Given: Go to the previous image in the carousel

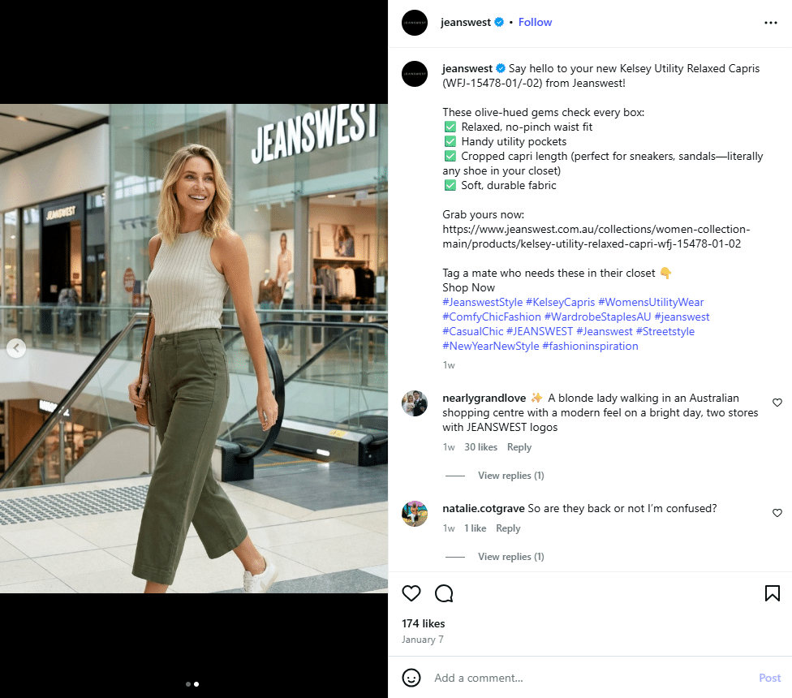Looking at the screenshot, I should [x=16, y=348].
